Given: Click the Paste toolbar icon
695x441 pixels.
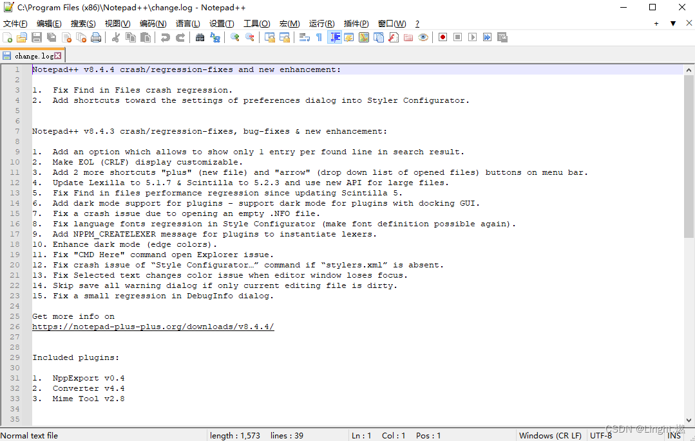Looking at the screenshot, I should tap(146, 37).
